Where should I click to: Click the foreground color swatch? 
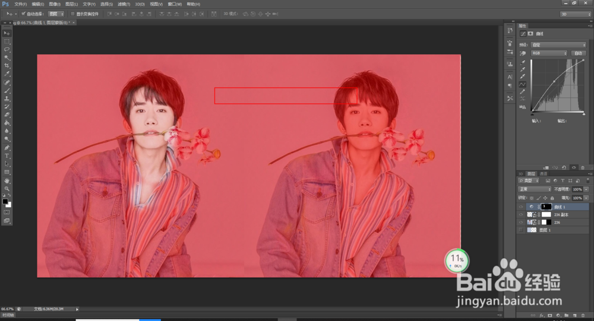pos(5,201)
